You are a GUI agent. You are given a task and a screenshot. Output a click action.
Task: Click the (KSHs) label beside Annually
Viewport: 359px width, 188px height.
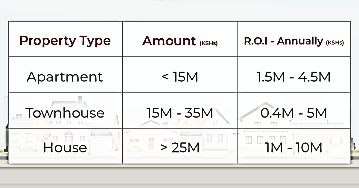tap(335, 43)
